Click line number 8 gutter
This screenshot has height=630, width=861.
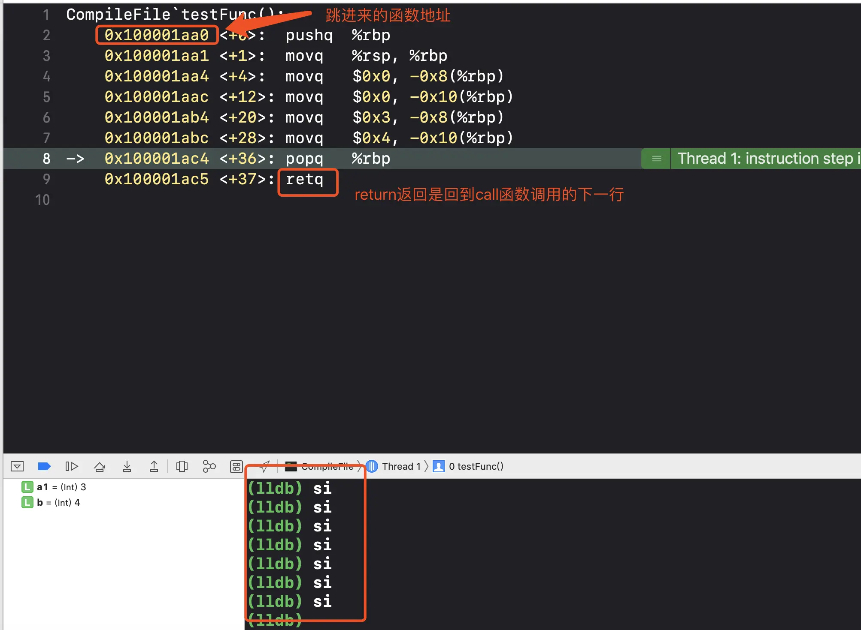pos(46,159)
